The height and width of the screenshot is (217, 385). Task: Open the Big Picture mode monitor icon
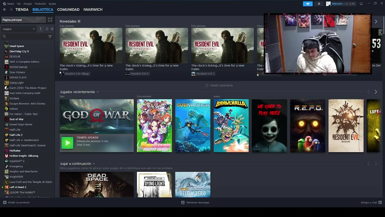click(x=361, y=4)
